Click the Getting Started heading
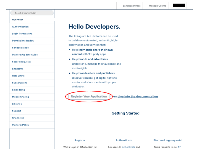199x149 pixels. [125, 113]
